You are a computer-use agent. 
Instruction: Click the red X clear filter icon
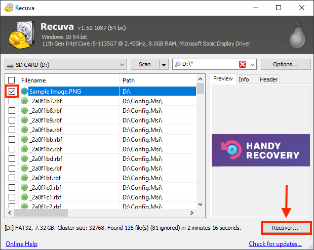point(243,64)
